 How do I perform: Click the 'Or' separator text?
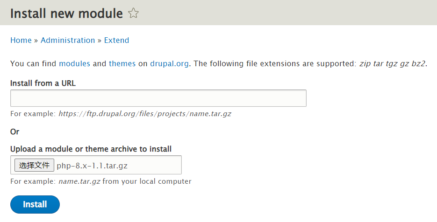click(x=15, y=132)
